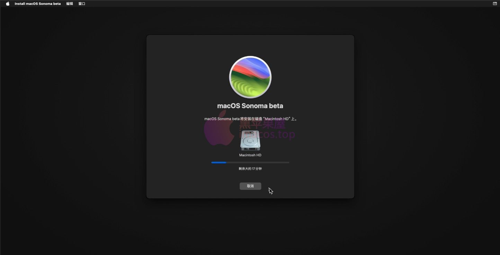Open the 编辑 menu
This screenshot has height=255, width=500.
tap(70, 3)
